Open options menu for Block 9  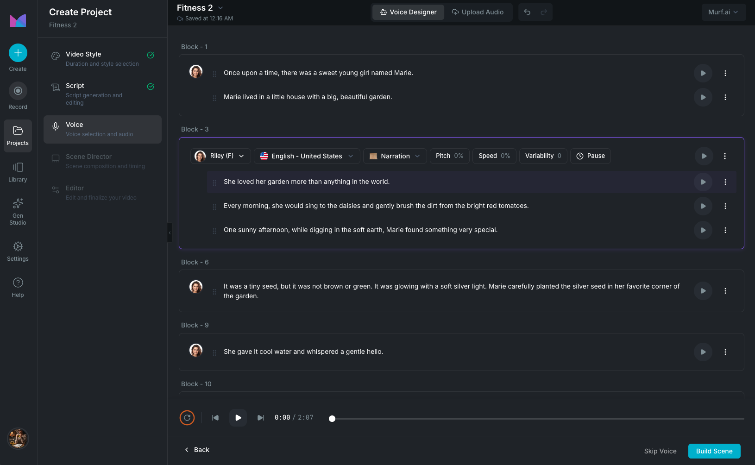click(725, 352)
